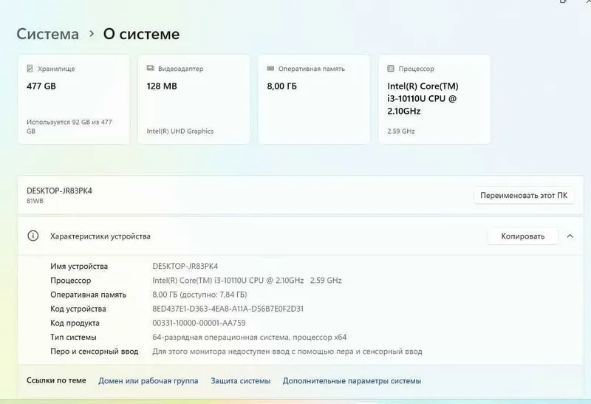Click 8,00 ГБ (доступно: 7,84 ГБ) value
The image size is (591, 404).
(199, 295)
